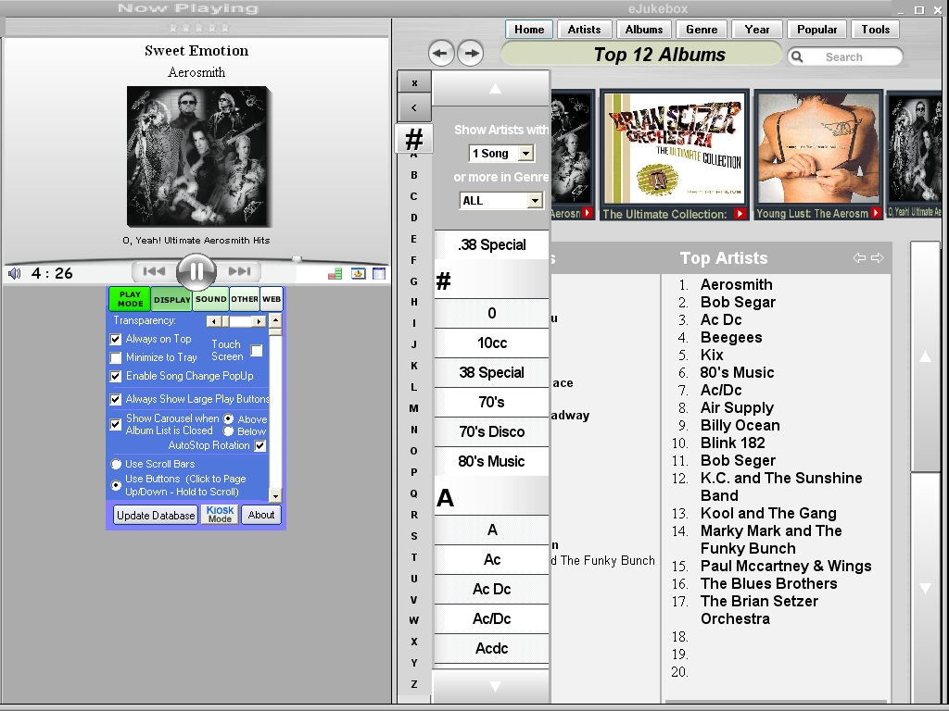Open the Home tab
The width and height of the screenshot is (949, 711).
click(x=529, y=29)
